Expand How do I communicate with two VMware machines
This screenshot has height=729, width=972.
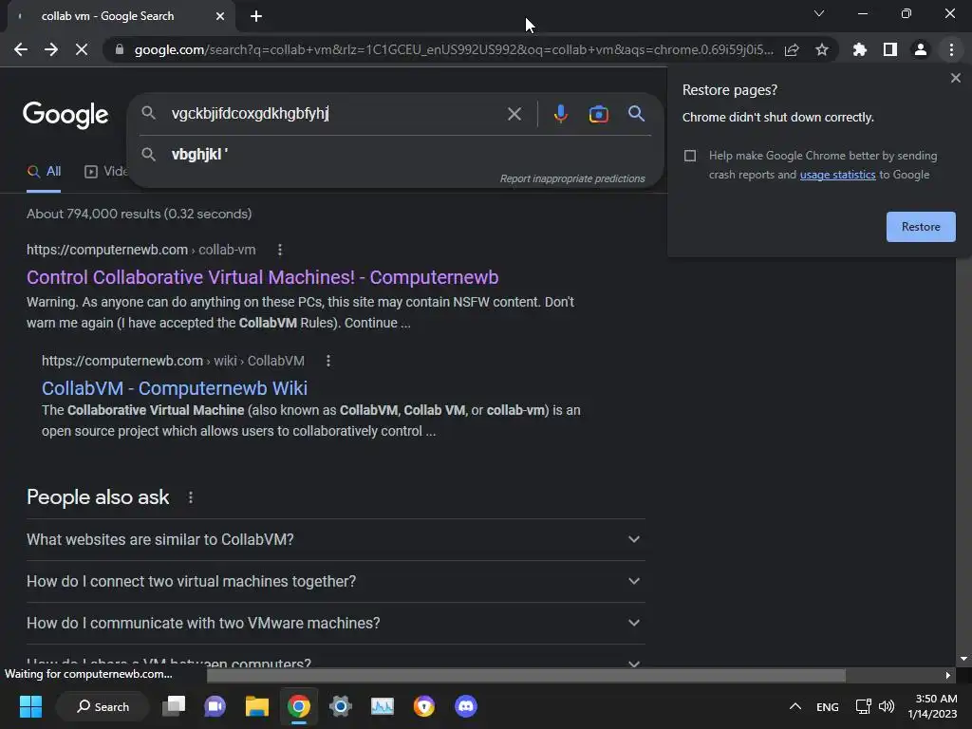[x=335, y=623]
